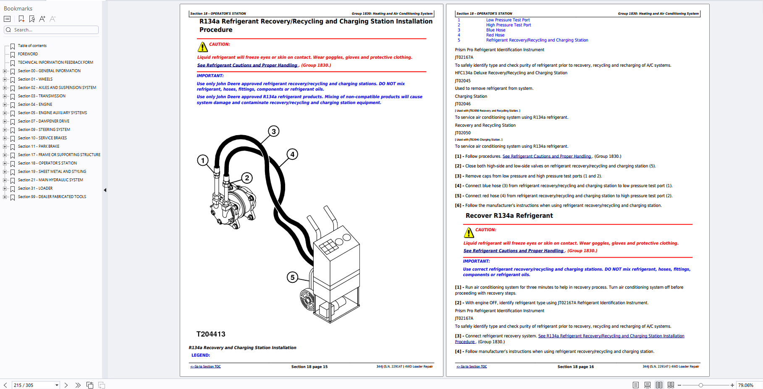Go to the previous page arrow
The image size is (763, 389).
pyautogui.click(x=5, y=385)
